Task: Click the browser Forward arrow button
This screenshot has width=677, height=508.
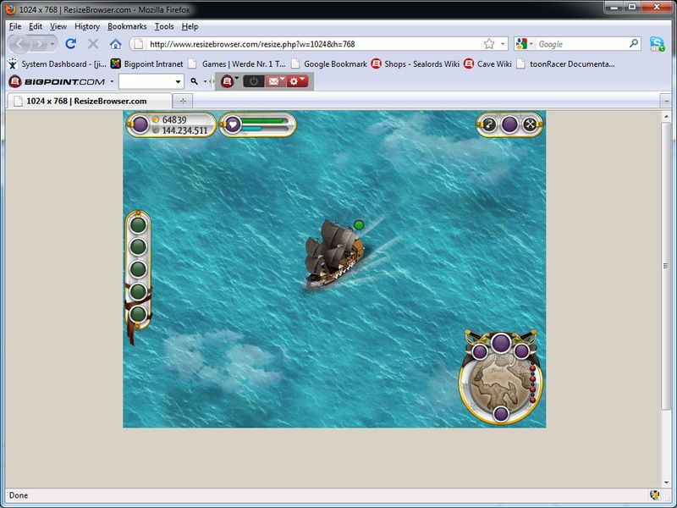Action: (39, 44)
